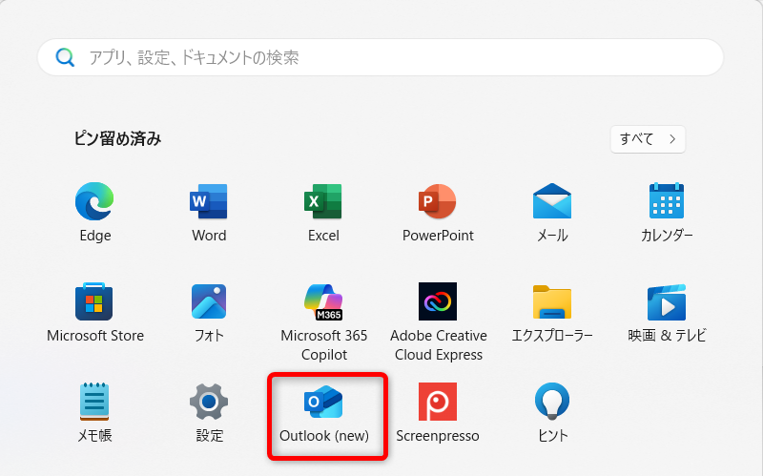Open the フォト photos app

[209, 302]
